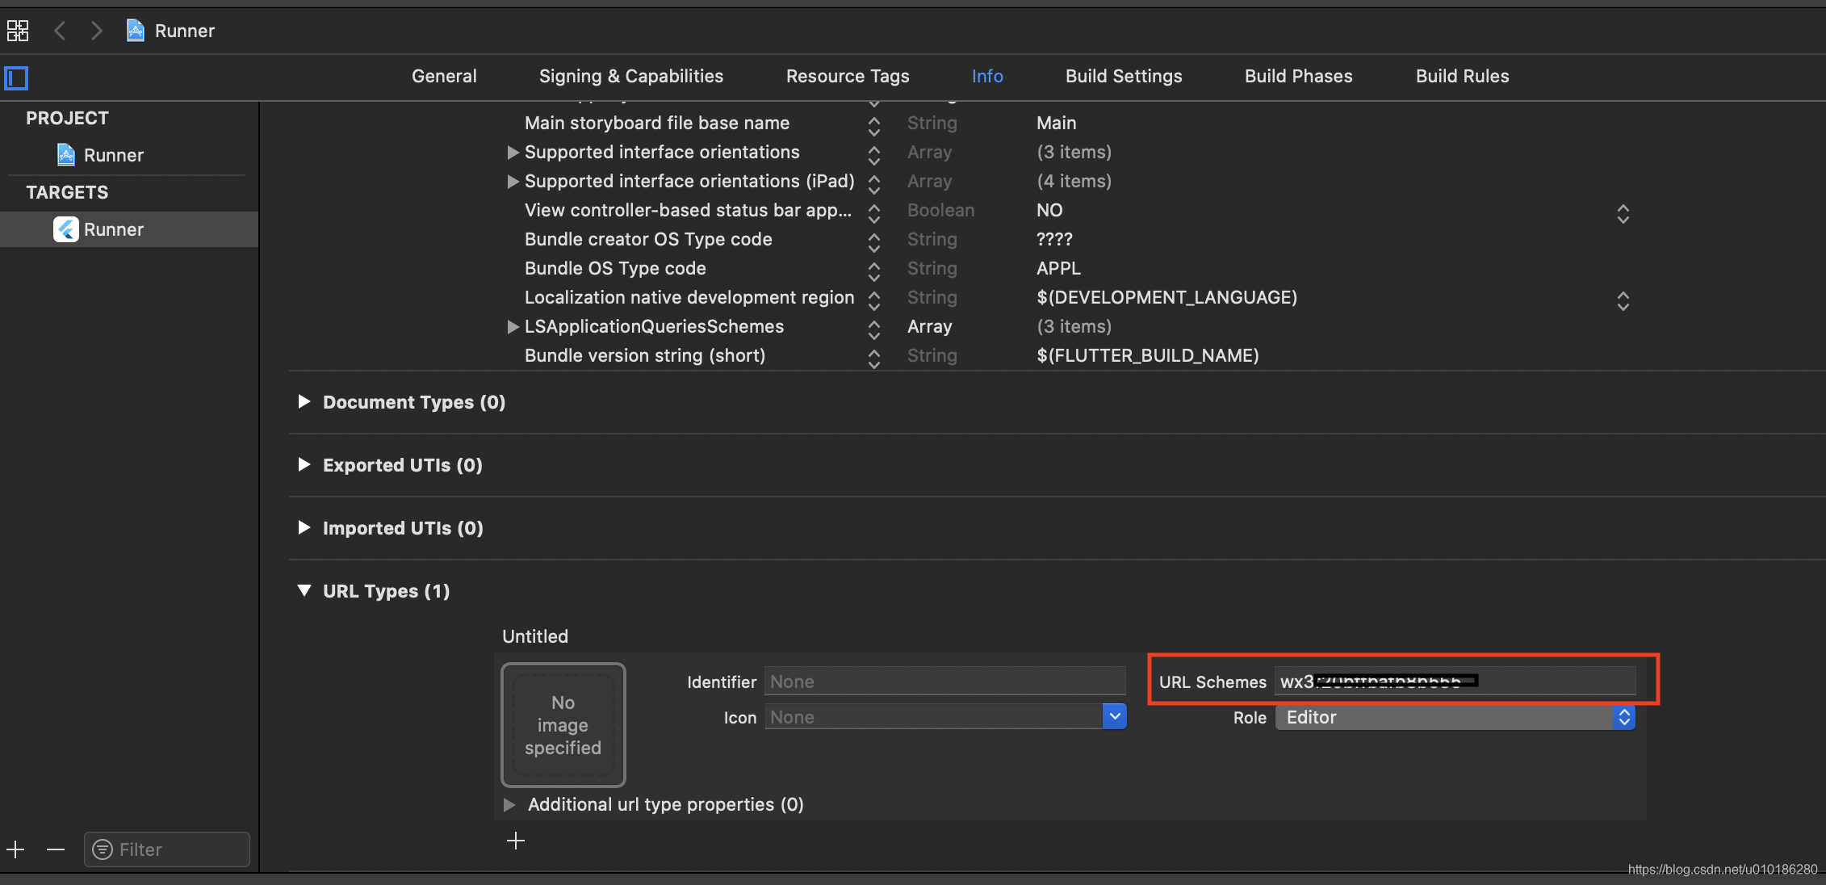Click the add target plus icon by Filter

[16, 849]
